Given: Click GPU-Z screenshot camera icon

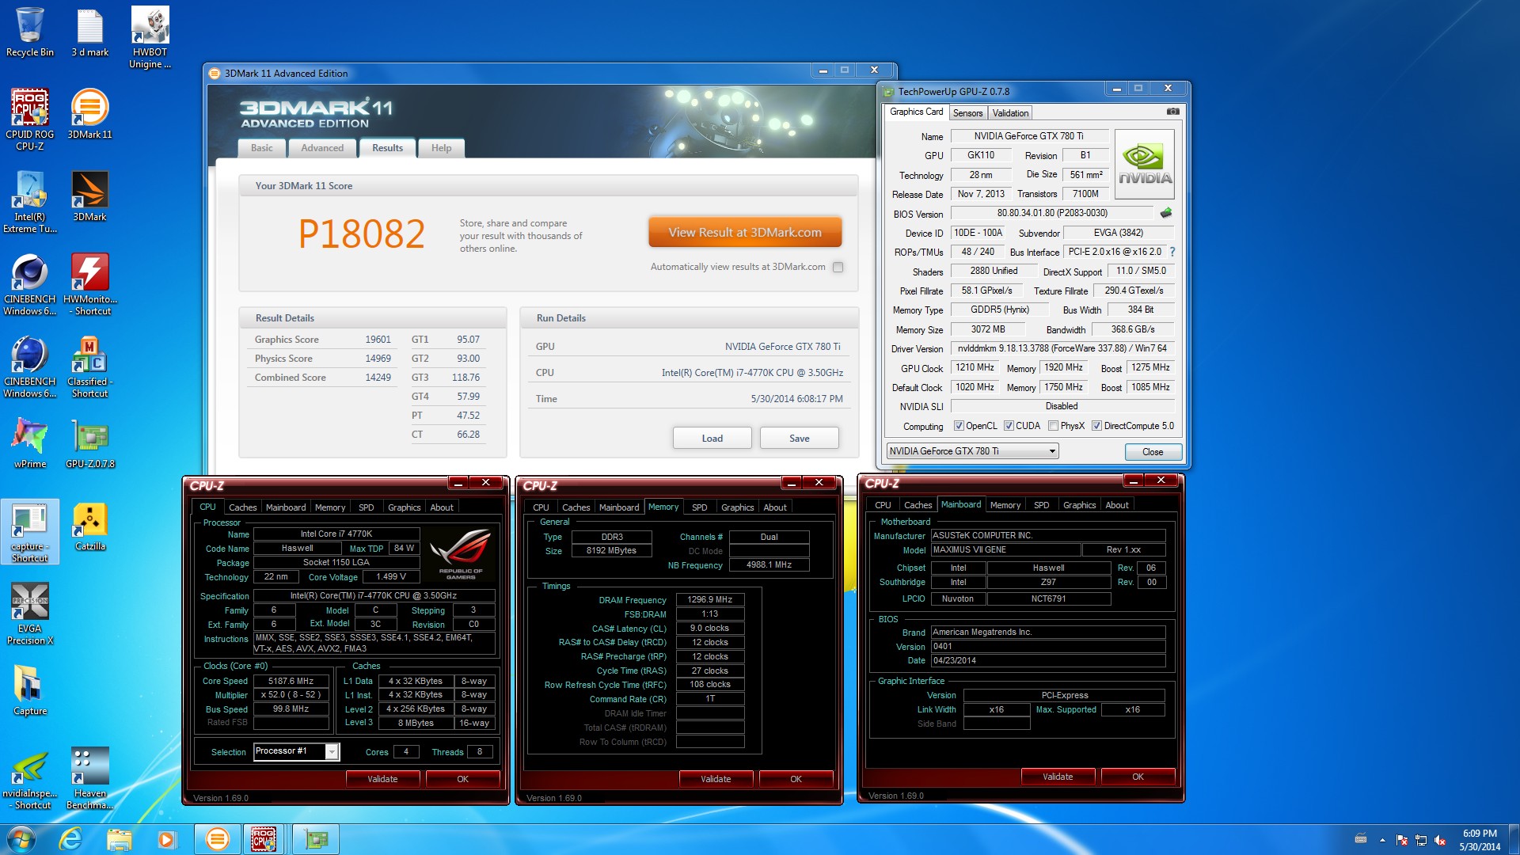Looking at the screenshot, I should tap(1173, 112).
